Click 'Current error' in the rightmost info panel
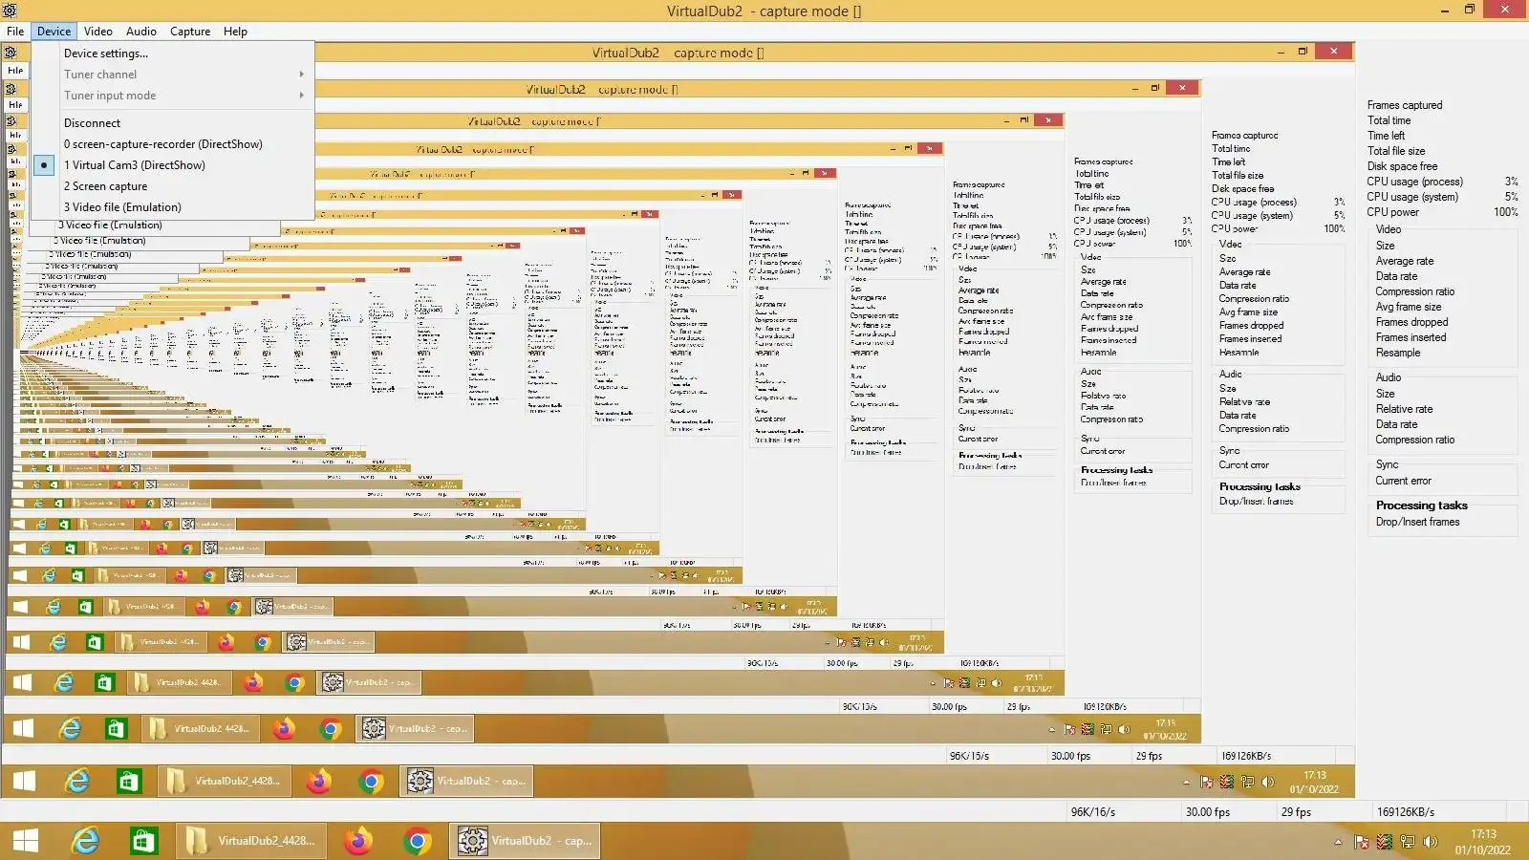 tap(1403, 481)
